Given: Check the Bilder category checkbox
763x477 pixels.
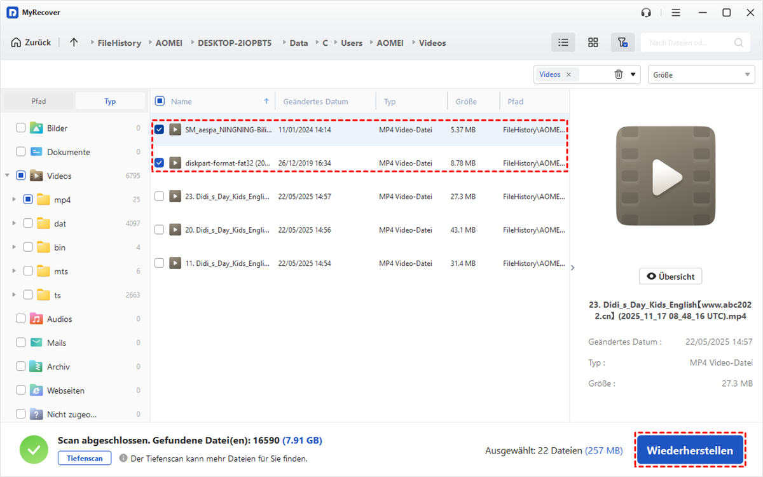Looking at the screenshot, I should click(21, 128).
